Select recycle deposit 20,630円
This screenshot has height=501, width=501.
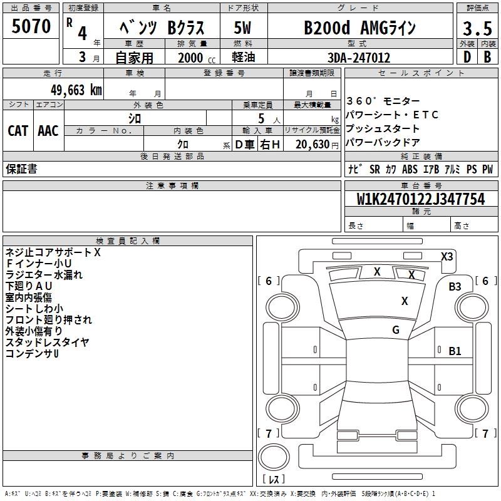tap(317, 145)
